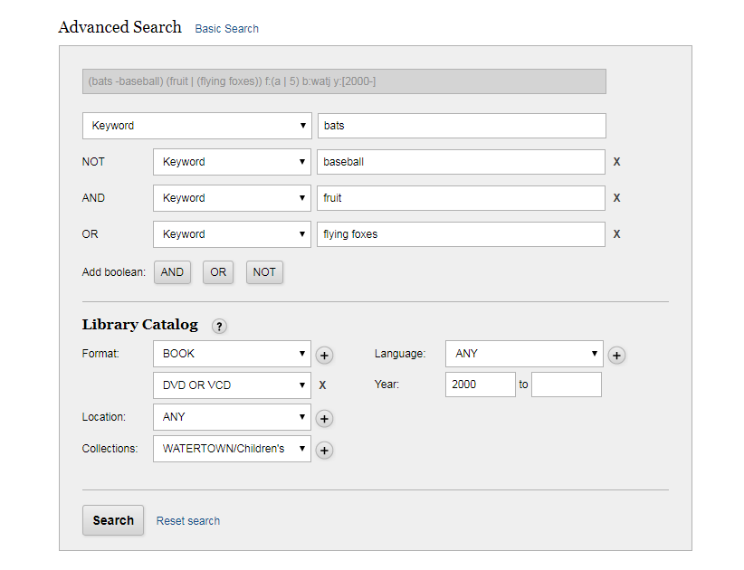Screen dimensions: 744x570
Task: Remove the DVD OR VCD format
Action: (x=322, y=385)
